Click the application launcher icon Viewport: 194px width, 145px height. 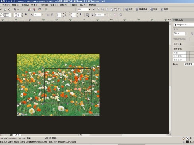click(x=39, y=9)
